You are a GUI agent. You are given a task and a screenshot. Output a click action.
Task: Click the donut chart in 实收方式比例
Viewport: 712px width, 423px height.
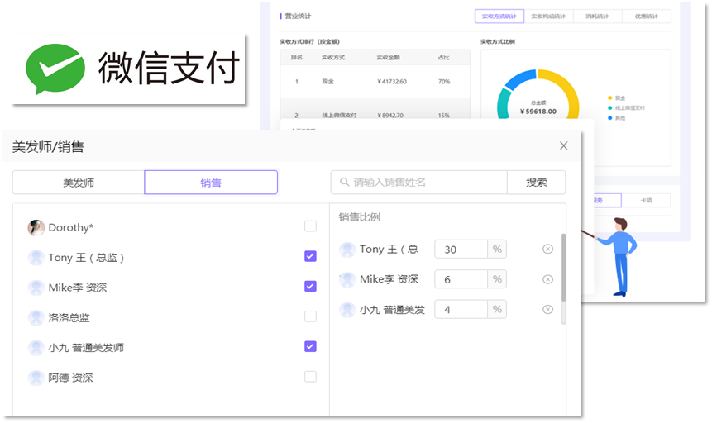pos(538,94)
